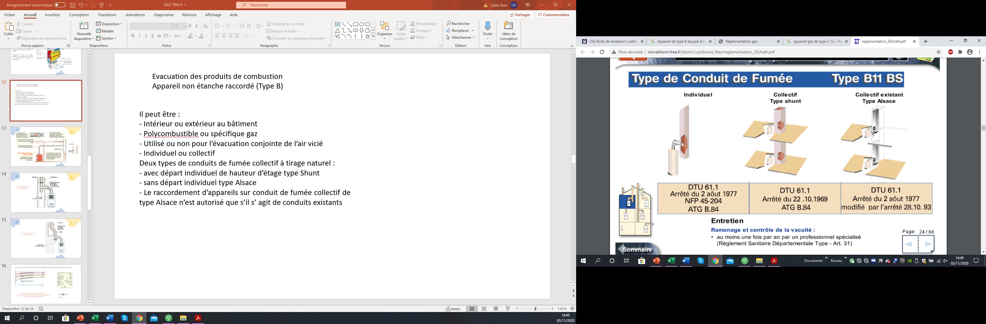The width and height of the screenshot is (986, 324).
Task: Collapse the ribbon with the chevron
Action: 572,46
